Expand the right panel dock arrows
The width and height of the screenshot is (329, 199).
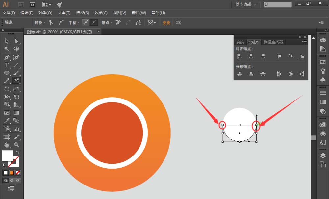(326, 30)
